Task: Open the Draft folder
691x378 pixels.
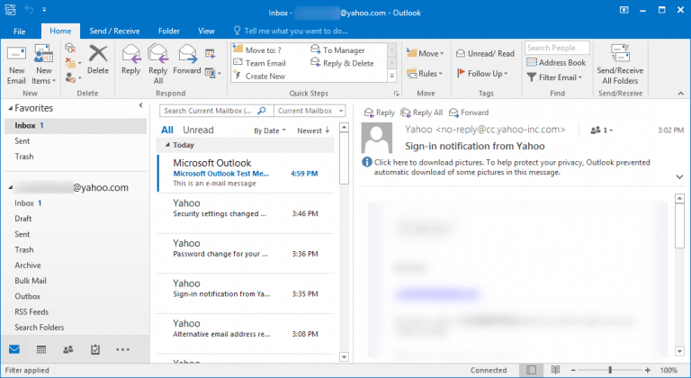Action: [22, 219]
